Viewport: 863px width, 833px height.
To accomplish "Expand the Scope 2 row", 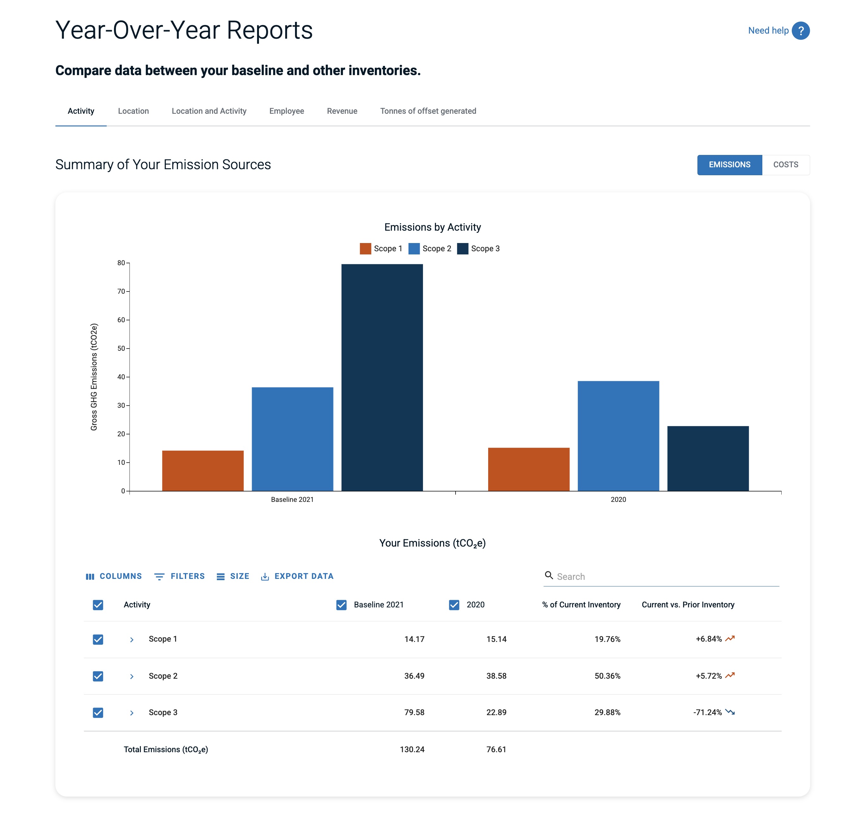I will coord(131,676).
